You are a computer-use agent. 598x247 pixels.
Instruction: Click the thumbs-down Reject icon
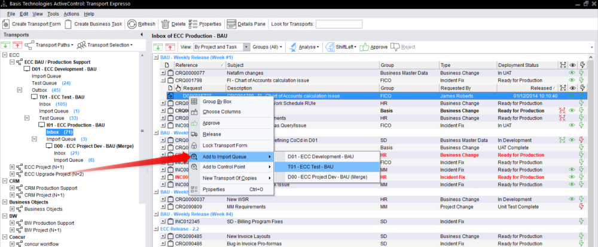pos(395,47)
